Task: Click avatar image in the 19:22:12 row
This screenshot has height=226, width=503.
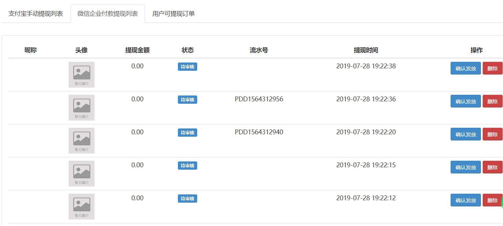Action: 81,206
